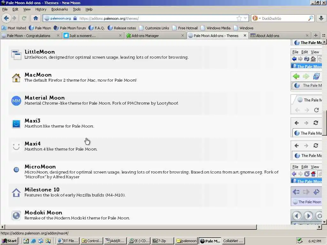Viewport: 327px width, 245px height.
Task: Click the tab groups grid icon
Action: (x=324, y=36)
